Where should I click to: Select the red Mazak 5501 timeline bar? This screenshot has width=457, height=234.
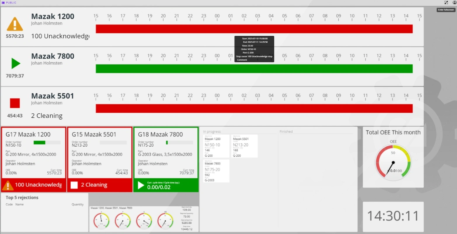tap(254, 108)
